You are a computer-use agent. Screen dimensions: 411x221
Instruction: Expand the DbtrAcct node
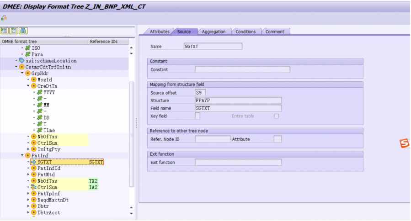(28, 213)
